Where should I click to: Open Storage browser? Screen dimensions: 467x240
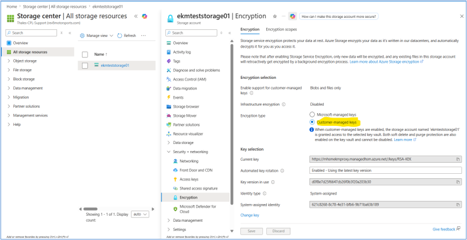(186, 106)
